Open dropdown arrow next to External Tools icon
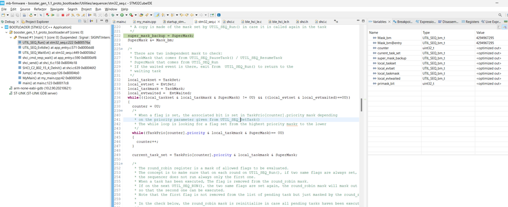Viewport: 508px width, 207px height. click(x=136, y=15)
